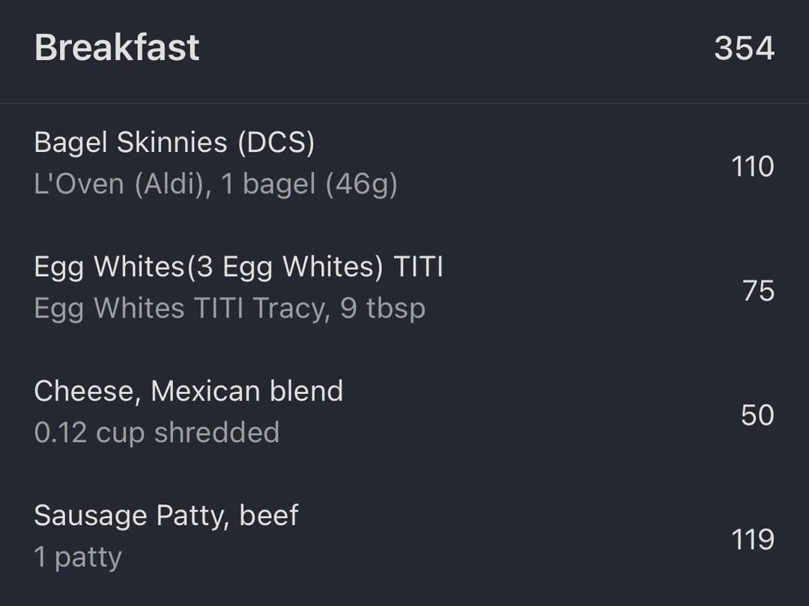The image size is (809, 606).
Task: Select the 1 patty serving size text
Action: (78, 557)
